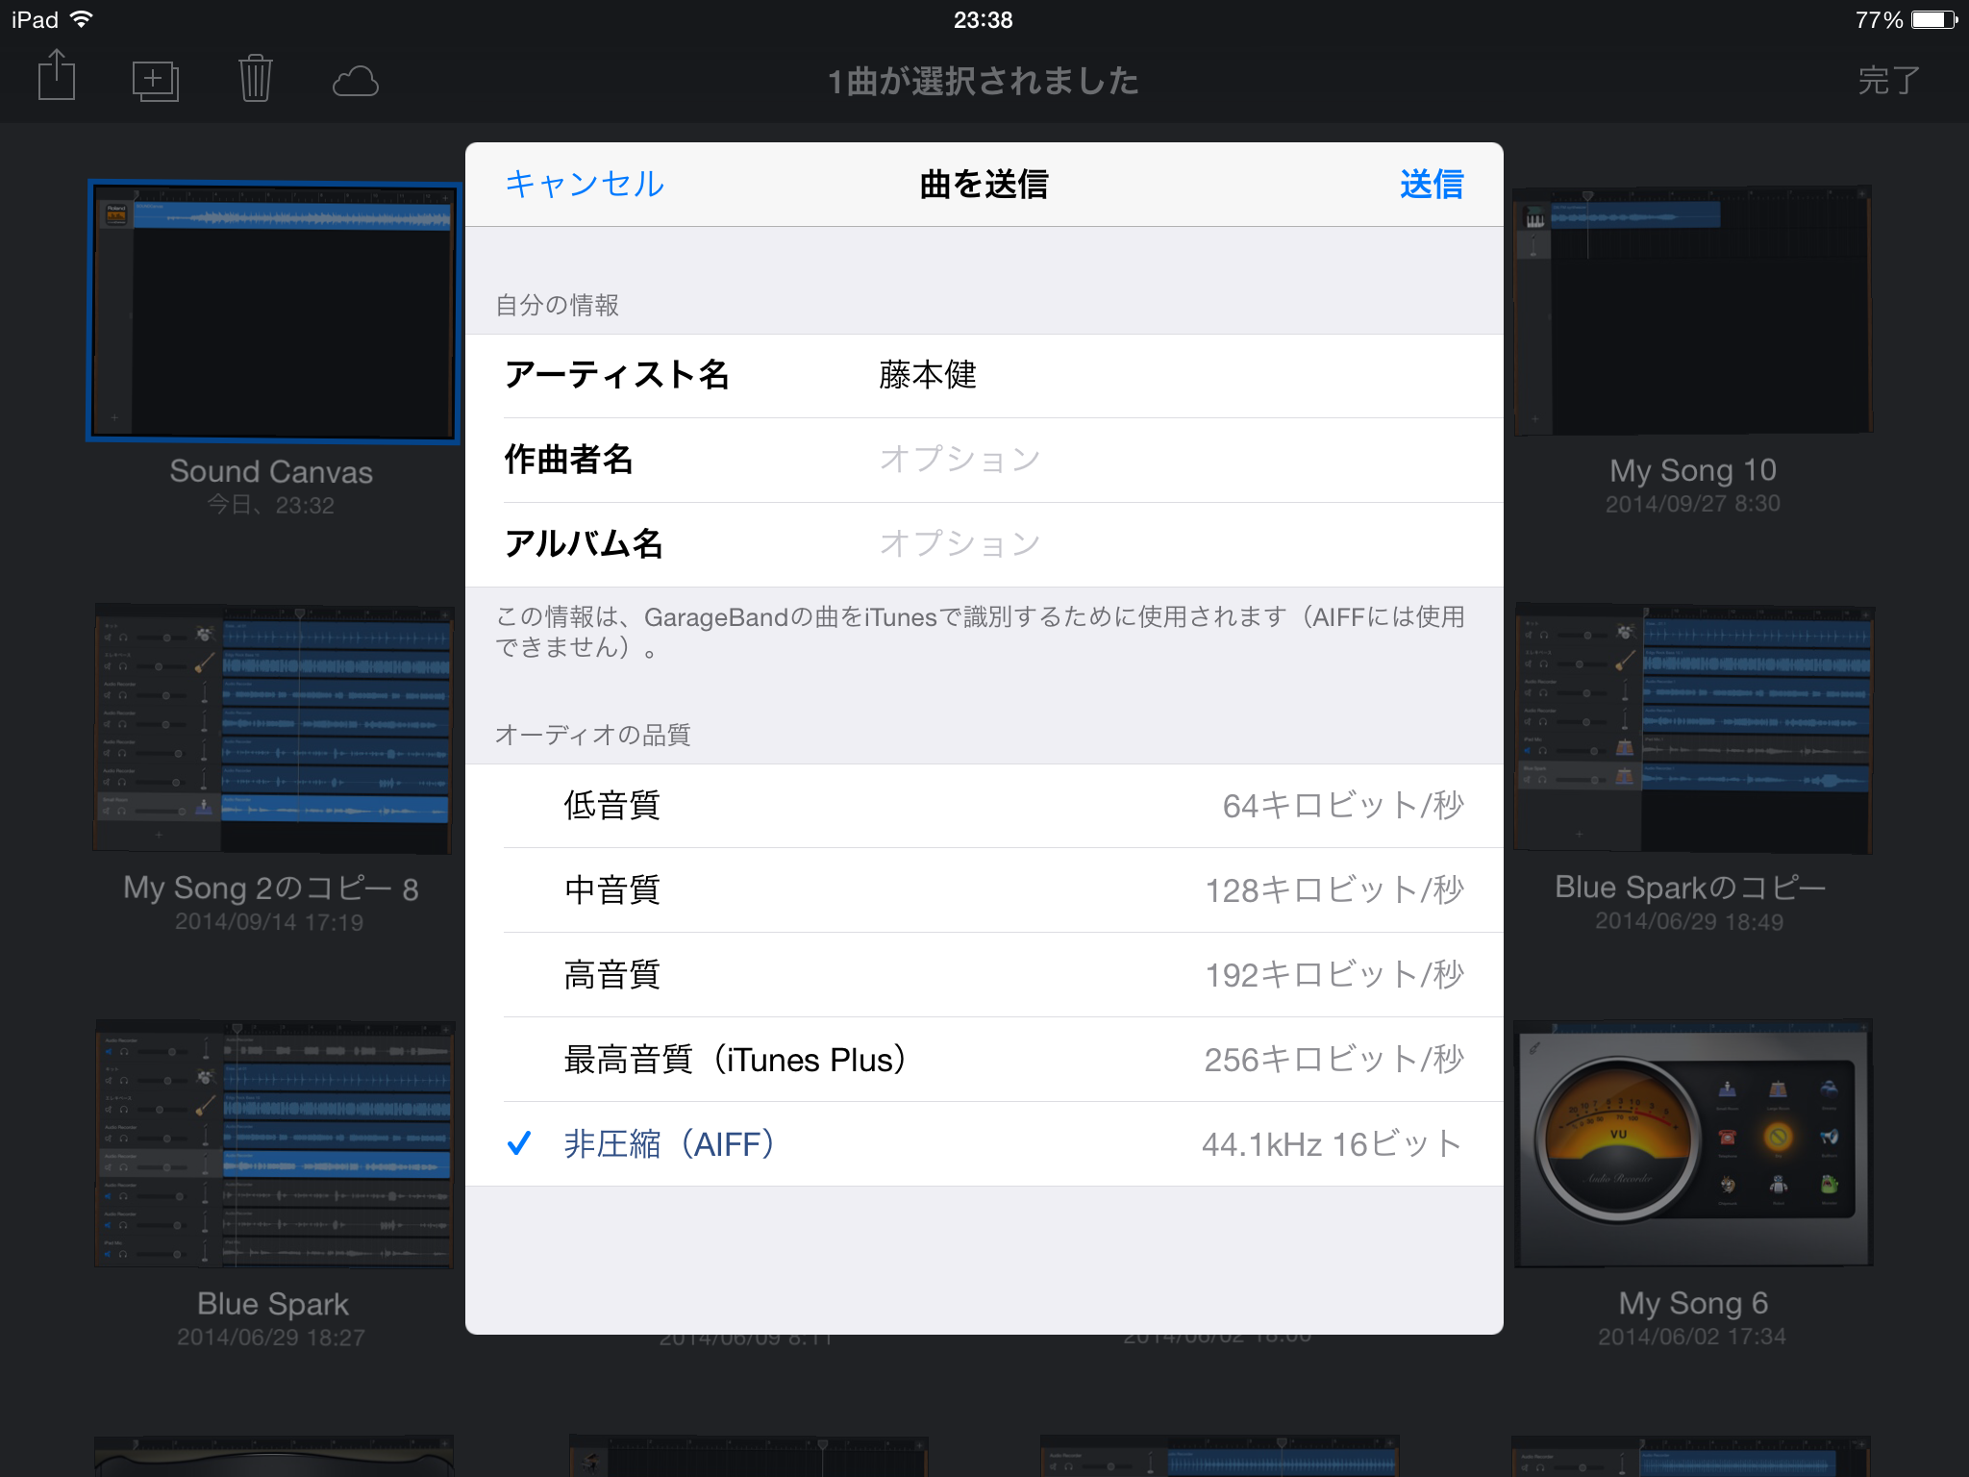Select 低音質 64 kbps quality

pyautogui.click(x=984, y=806)
